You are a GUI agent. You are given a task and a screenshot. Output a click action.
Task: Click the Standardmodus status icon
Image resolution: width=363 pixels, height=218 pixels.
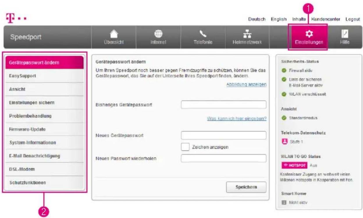click(284, 118)
